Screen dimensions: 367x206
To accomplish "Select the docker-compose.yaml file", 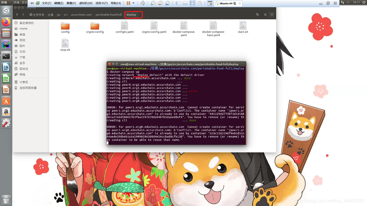I will [184, 29].
